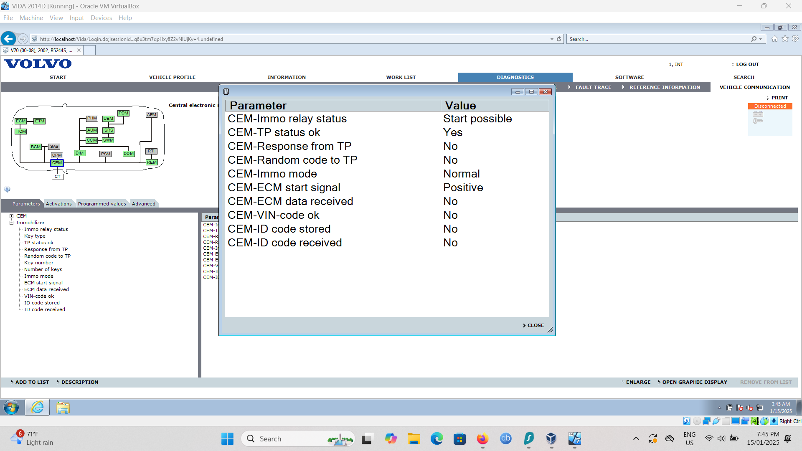Viewport: 802px width, 451px height.
Task: Click the info icon below network diagram
Action: point(7,189)
